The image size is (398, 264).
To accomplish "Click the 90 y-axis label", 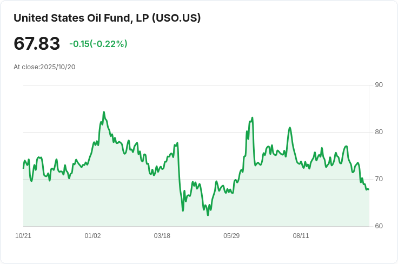I will (379, 85).
